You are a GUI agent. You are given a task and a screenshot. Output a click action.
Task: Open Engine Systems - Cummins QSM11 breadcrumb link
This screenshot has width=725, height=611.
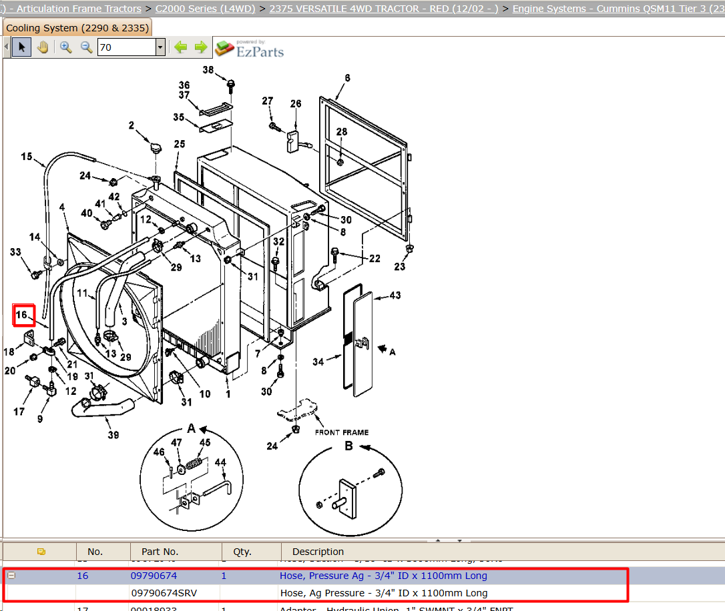[x=619, y=9]
